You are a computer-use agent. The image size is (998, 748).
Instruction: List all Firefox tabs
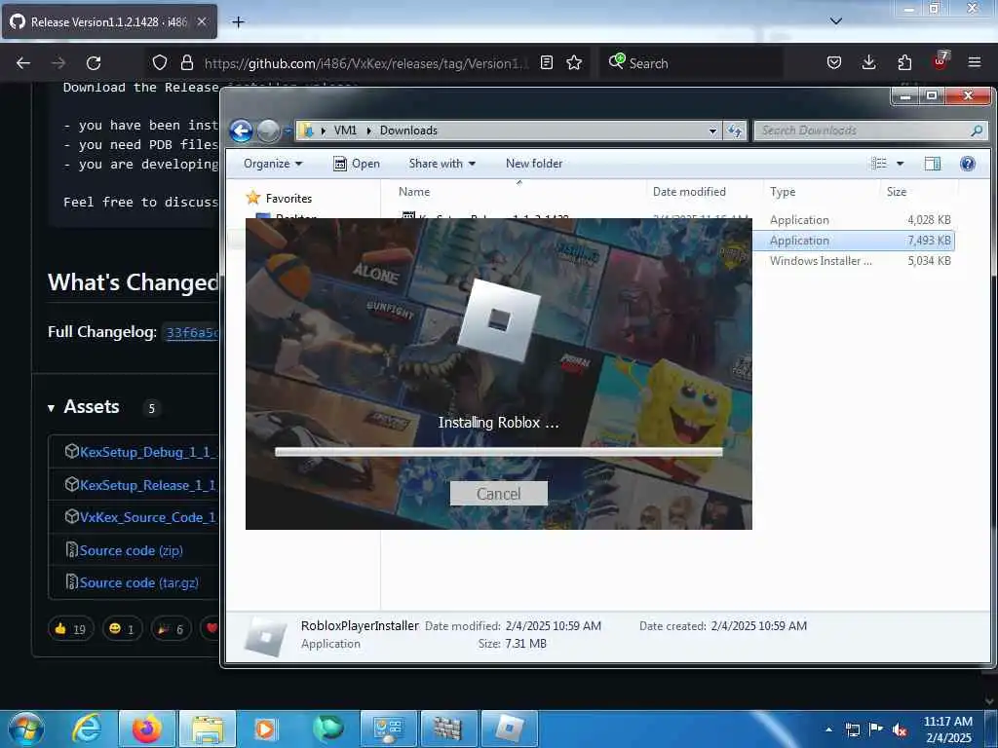(836, 21)
